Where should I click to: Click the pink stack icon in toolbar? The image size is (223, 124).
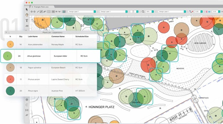207,12
